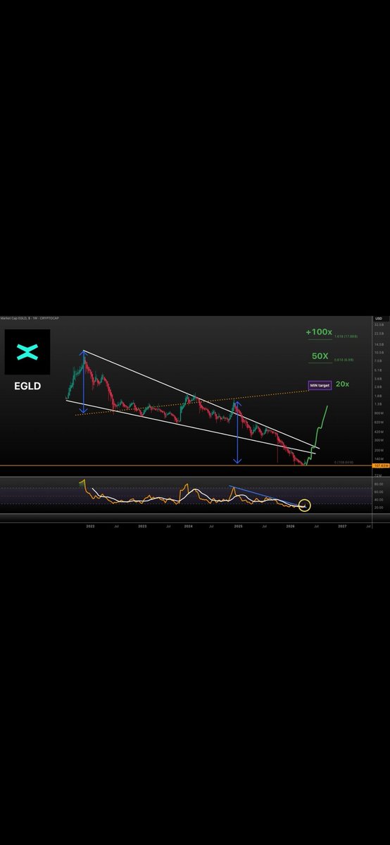
Task: Click the 80.00 level on RSI scale
Action: [378, 484]
